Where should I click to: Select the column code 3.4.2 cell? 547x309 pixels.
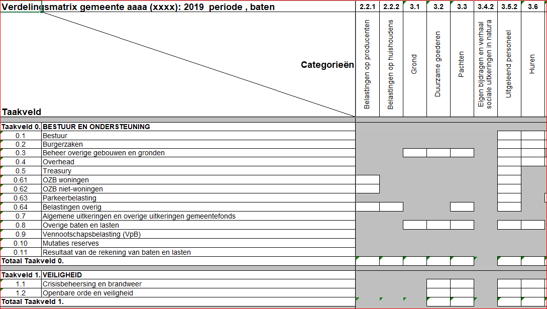point(485,7)
